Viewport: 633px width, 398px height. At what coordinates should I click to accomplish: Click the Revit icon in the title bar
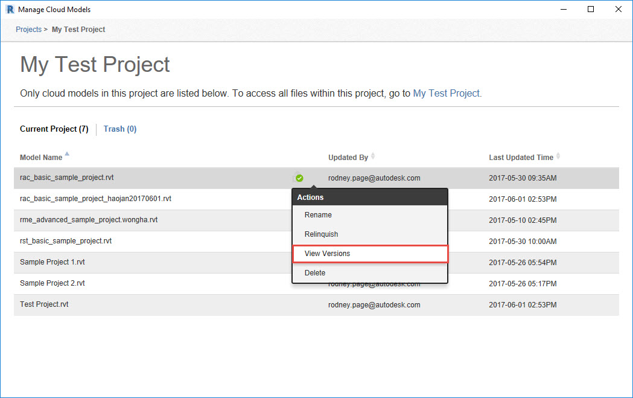pos(8,9)
